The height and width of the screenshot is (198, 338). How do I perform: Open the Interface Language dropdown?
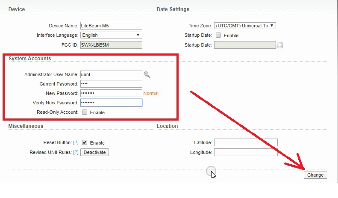(x=111, y=35)
